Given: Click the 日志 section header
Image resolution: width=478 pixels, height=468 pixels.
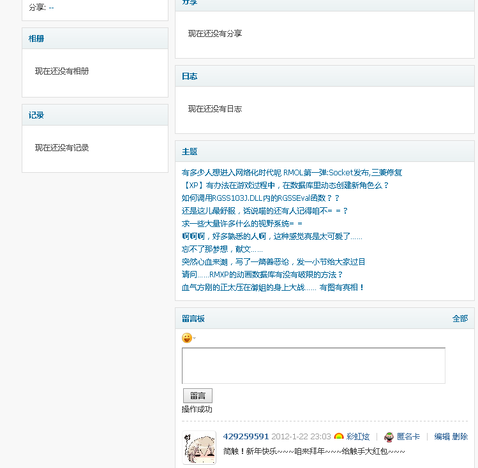Looking at the screenshot, I should click(x=190, y=76).
